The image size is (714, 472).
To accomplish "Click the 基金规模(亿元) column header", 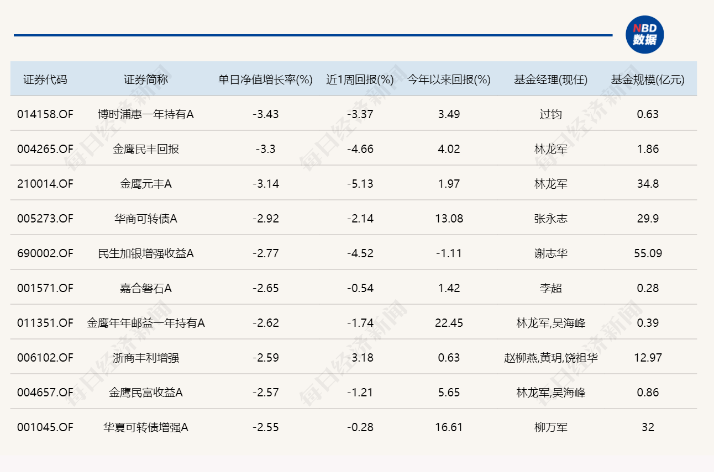I will tap(648, 79).
